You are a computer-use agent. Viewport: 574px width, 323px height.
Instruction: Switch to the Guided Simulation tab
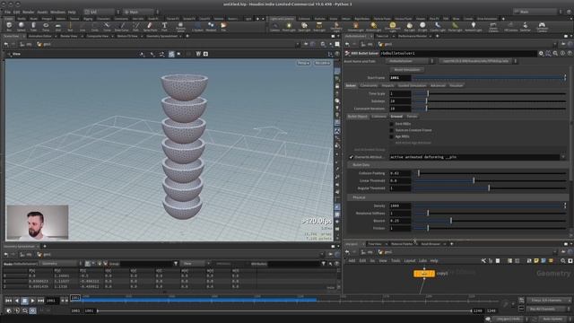coord(413,86)
